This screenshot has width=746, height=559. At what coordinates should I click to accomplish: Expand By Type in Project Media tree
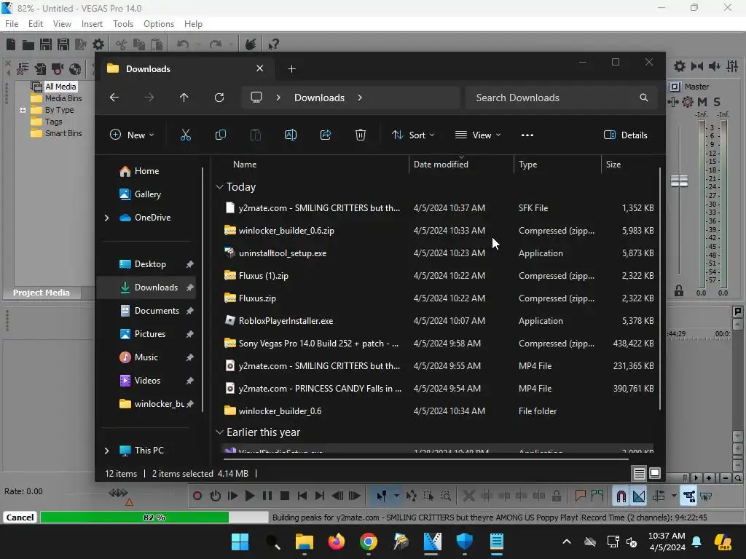pyautogui.click(x=23, y=111)
